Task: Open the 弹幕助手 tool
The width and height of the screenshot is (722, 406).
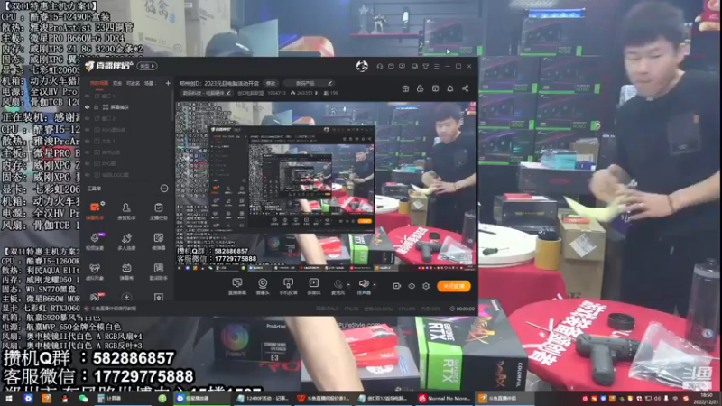Action: [95, 211]
